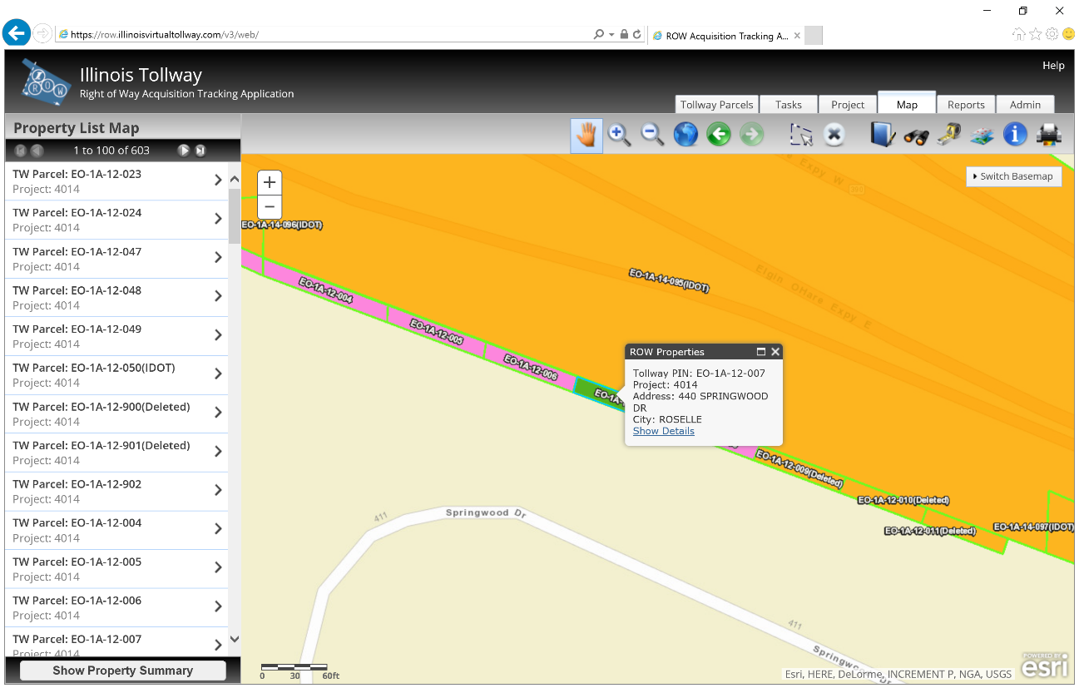
Task: Open the blue info icon
Action: tap(1015, 135)
